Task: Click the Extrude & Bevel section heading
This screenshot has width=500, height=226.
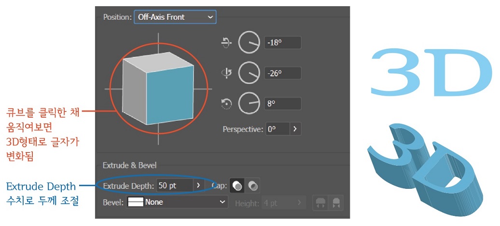Action: (129, 165)
